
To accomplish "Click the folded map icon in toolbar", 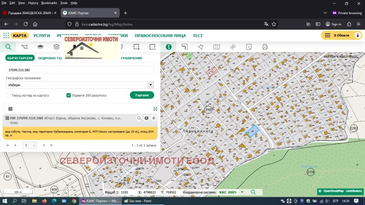I will (x=217, y=47).
